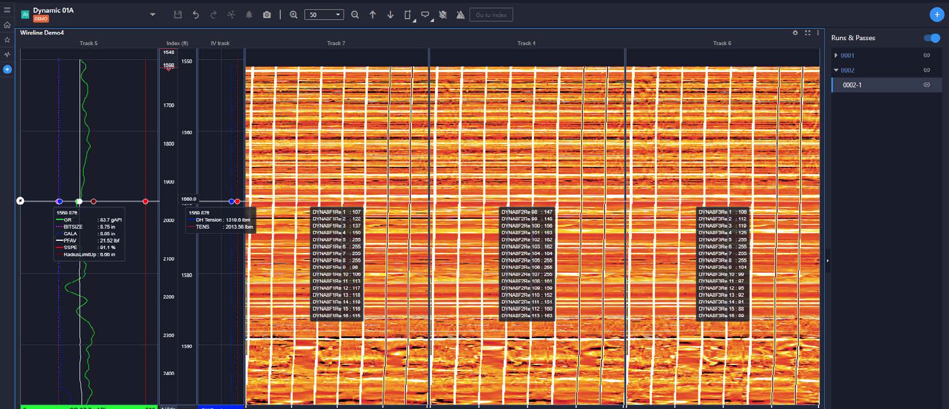This screenshot has width=949, height=409.
Task: Expand Wireline Demo4 panel to fullscreen
Action: (808, 33)
